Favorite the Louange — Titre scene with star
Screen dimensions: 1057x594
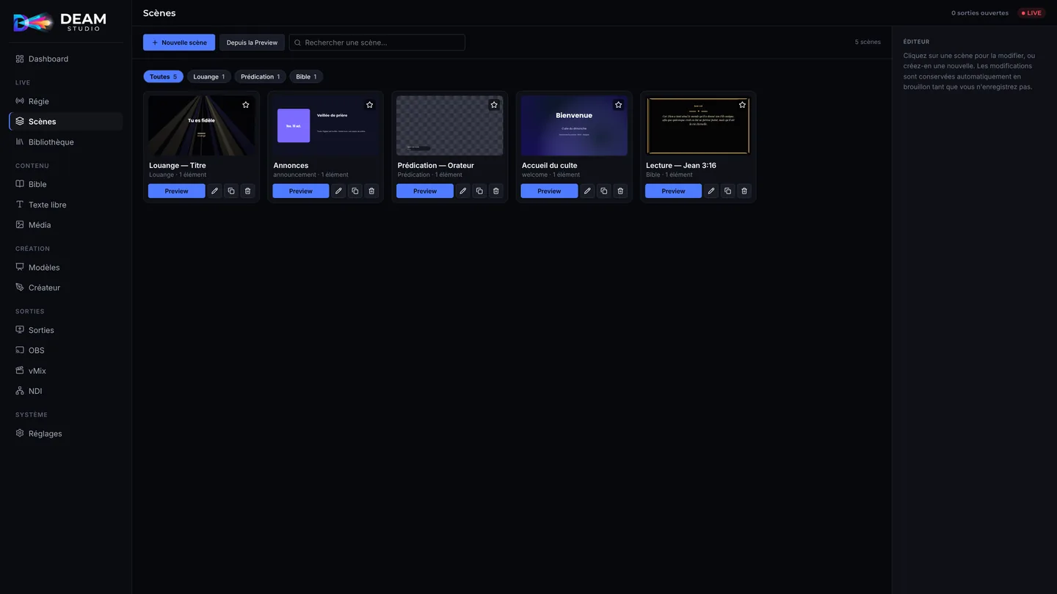246,105
